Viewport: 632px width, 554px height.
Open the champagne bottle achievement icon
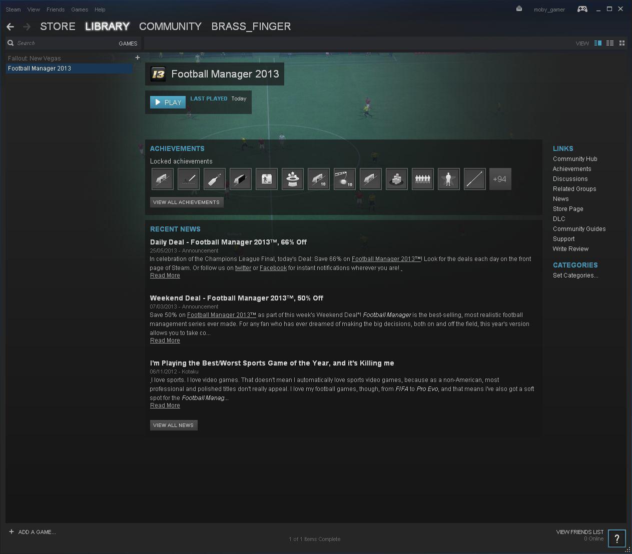[215, 179]
